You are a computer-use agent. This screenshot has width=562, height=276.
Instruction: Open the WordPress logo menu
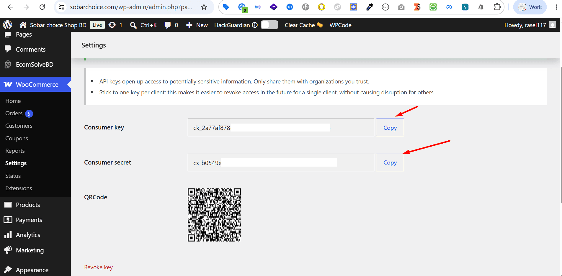point(8,25)
